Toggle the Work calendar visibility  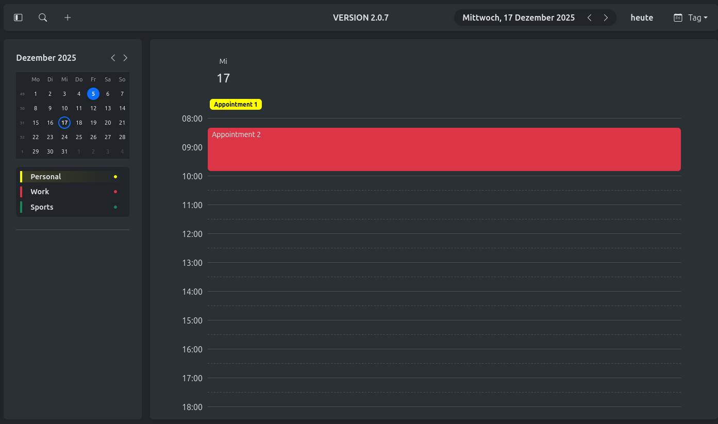tap(40, 192)
